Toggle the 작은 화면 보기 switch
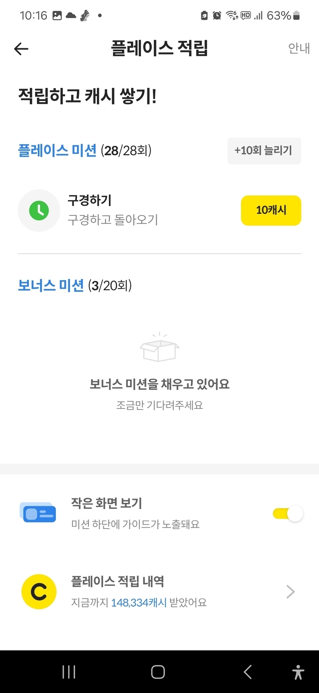This screenshot has width=319, height=693. tap(288, 513)
